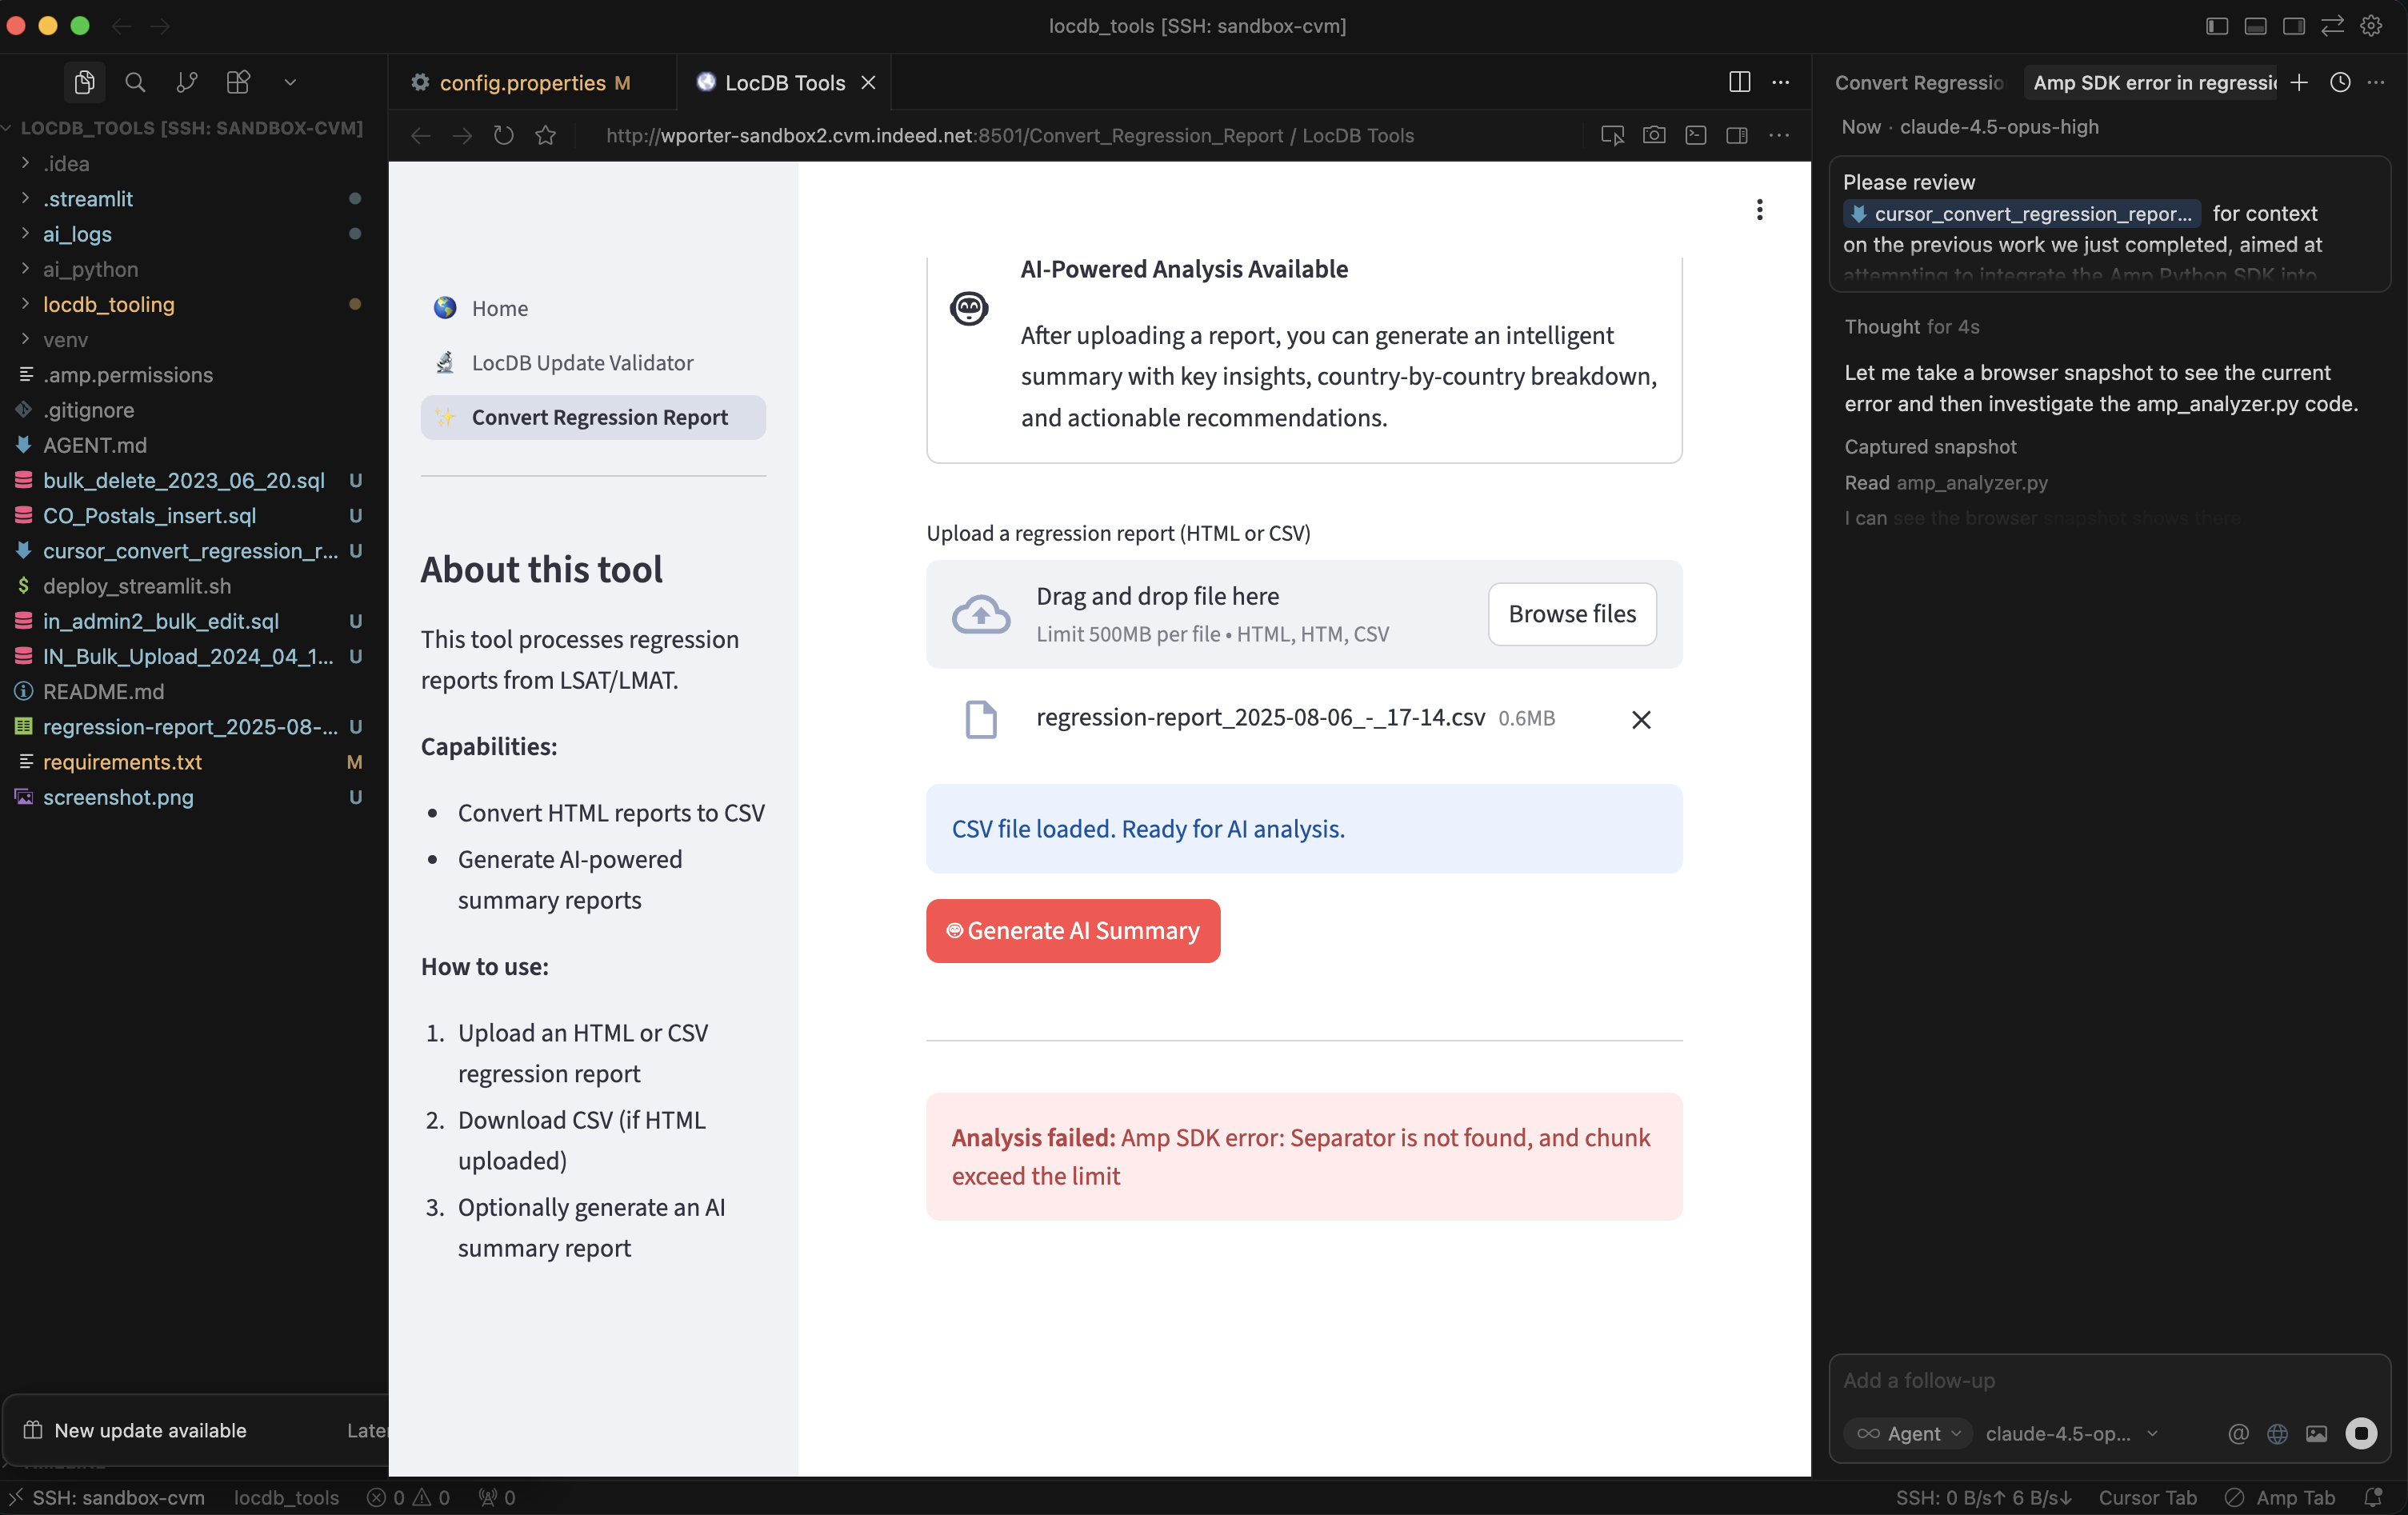The height and width of the screenshot is (1515, 2408).
Task: Toggle primary sidebar visibility
Action: click(x=2216, y=26)
